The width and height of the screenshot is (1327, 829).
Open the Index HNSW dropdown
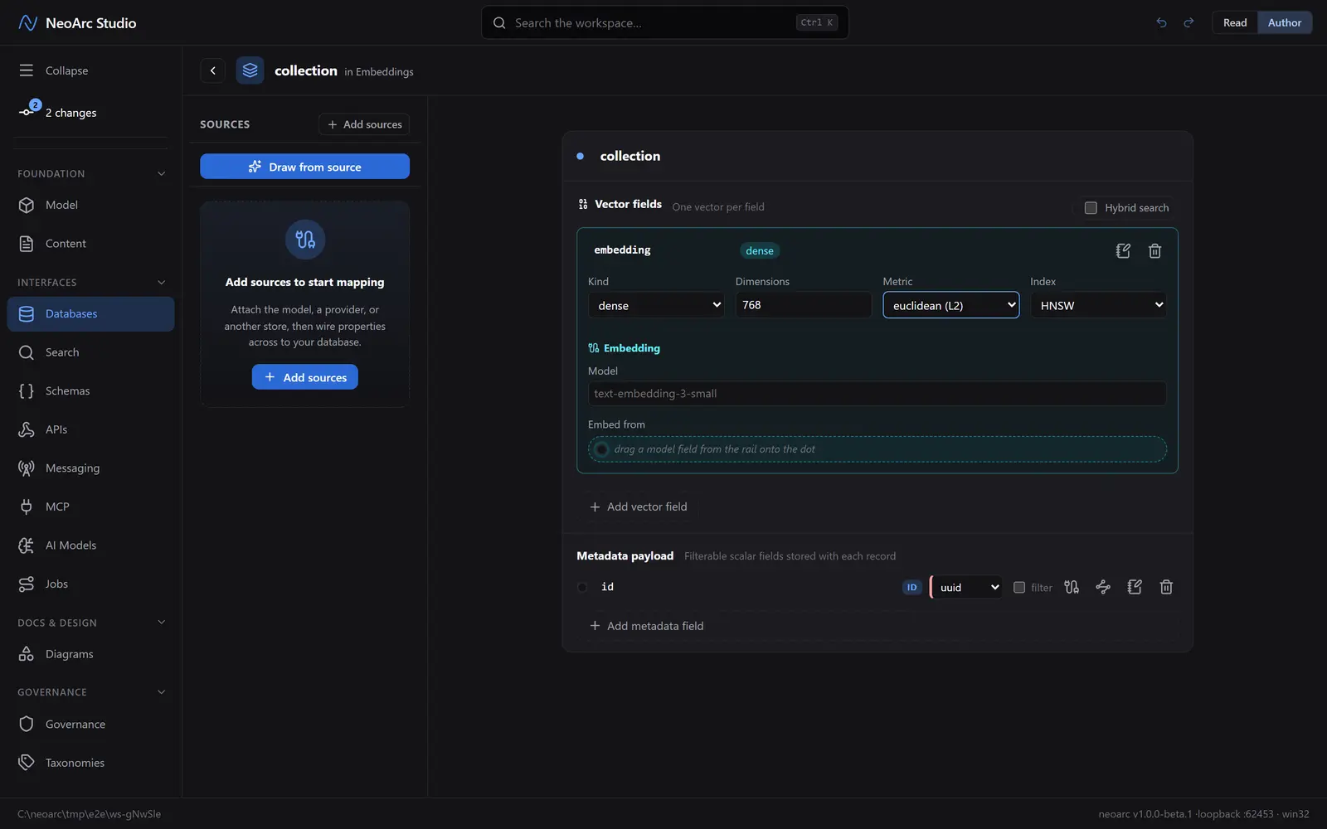1098,305
